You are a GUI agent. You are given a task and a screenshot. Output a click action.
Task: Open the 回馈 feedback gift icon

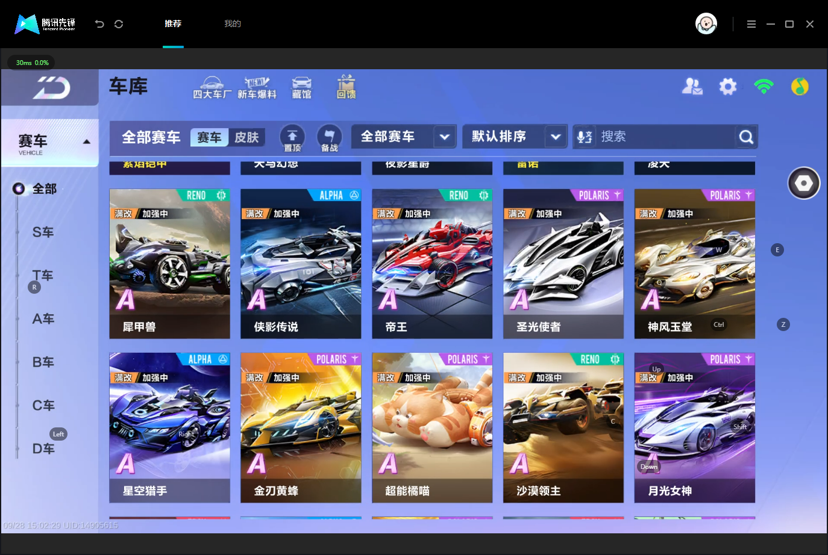pyautogui.click(x=347, y=87)
